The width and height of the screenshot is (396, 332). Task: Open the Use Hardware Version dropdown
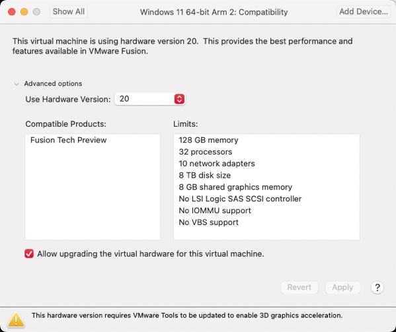pyautogui.click(x=150, y=99)
